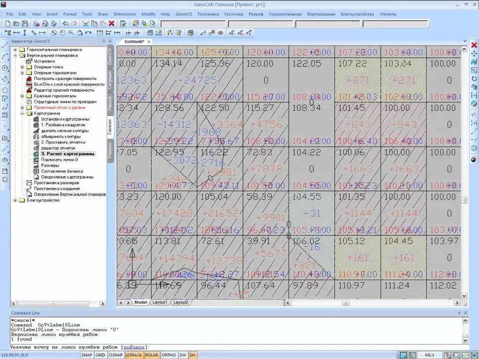This screenshot has width=479, height=359.
Task: Click the Open file folder icon
Action: click(x=16, y=23)
